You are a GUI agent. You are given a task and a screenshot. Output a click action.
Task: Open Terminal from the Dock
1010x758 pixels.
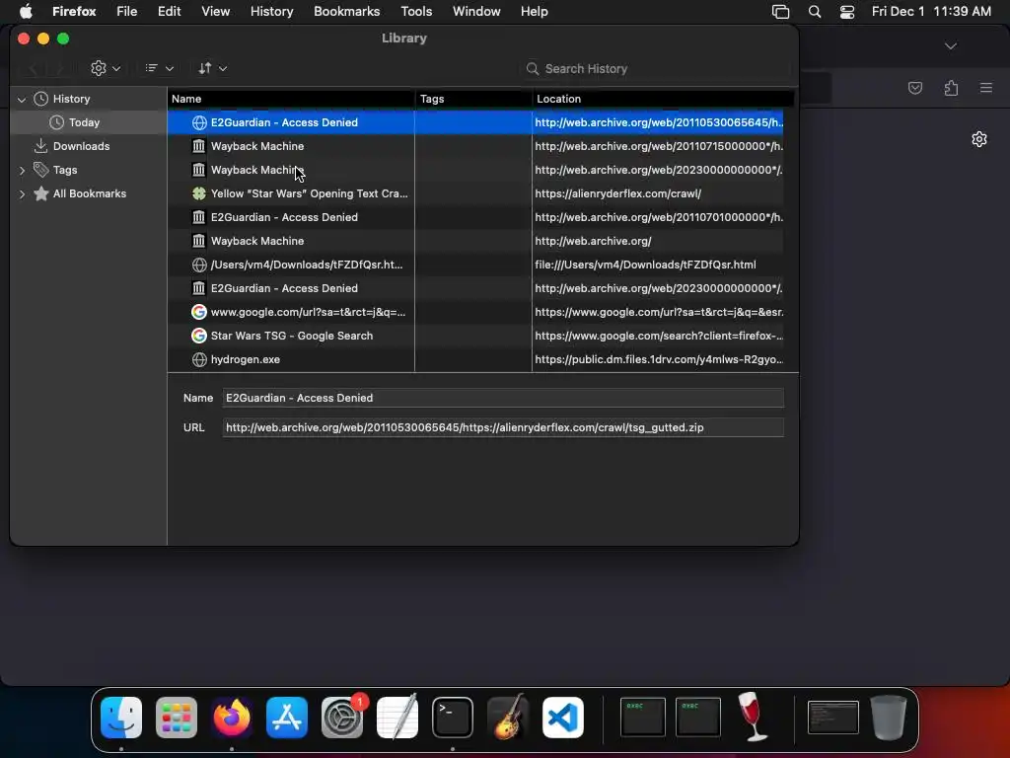452,718
